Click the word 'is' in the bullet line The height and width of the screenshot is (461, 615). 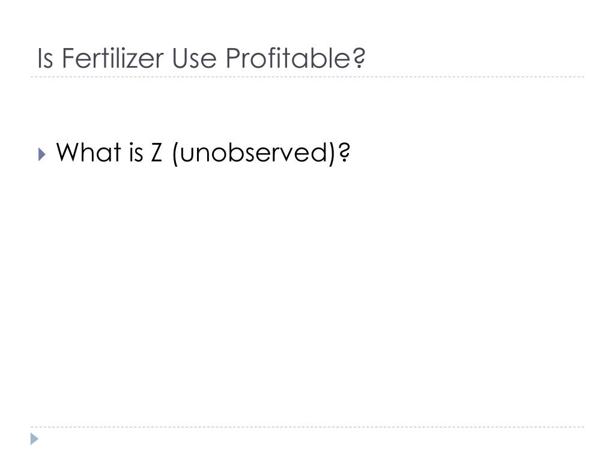(x=136, y=152)
